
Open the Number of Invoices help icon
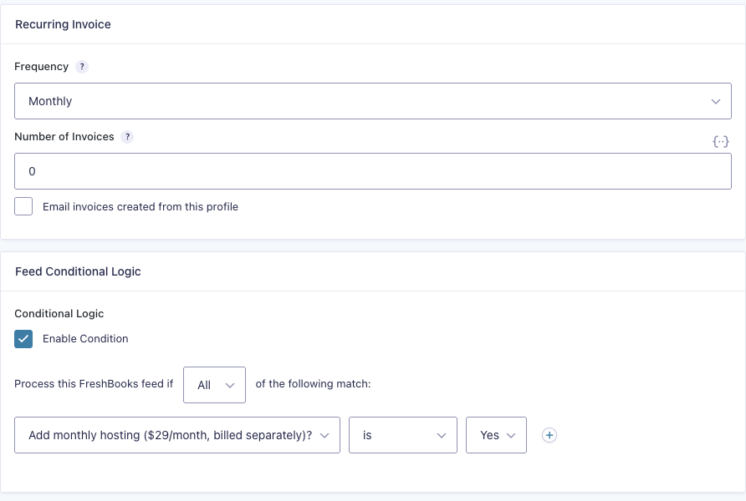click(x=127, y=137)
